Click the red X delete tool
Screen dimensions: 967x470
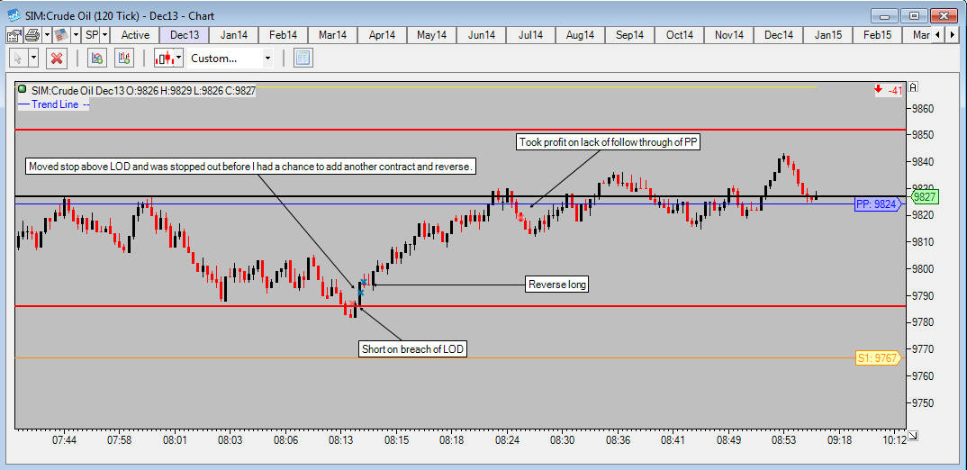57,59
